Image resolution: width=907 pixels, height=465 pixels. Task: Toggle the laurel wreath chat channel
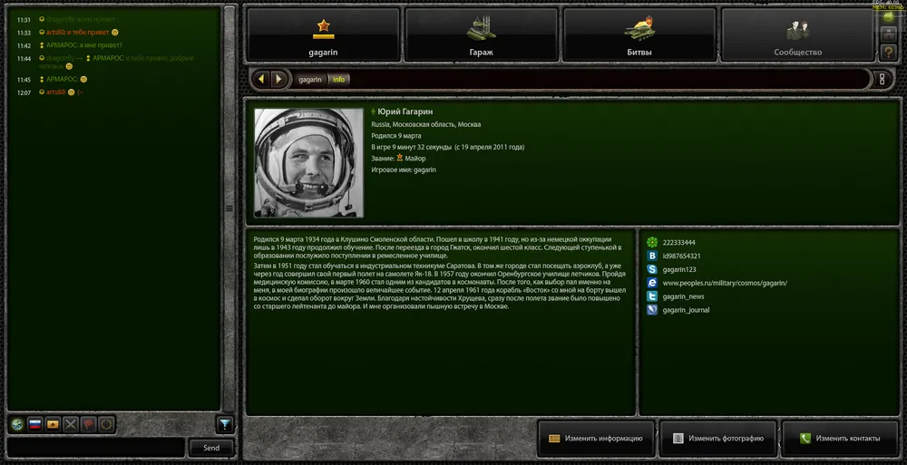[x=106, y=425]
